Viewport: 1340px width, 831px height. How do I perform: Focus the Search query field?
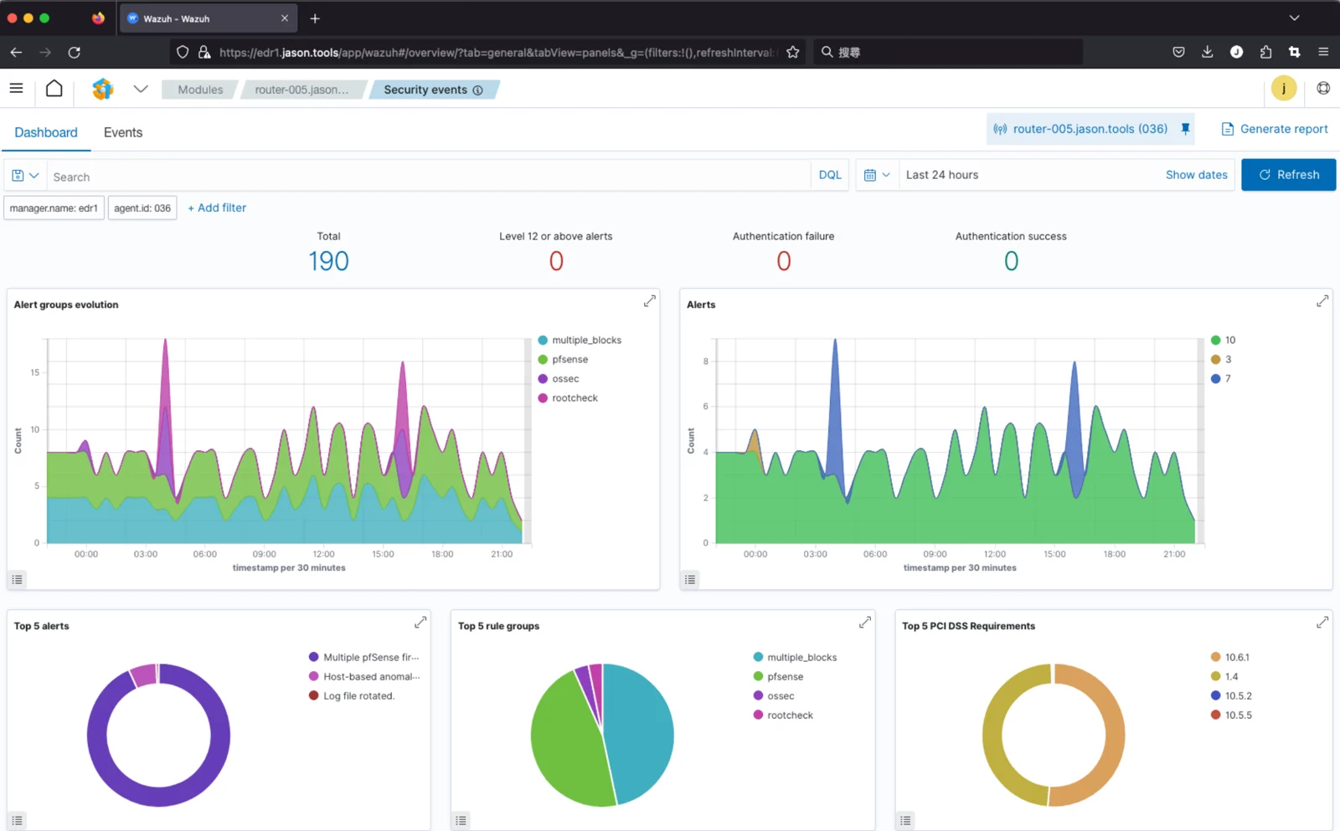point(429,176)
